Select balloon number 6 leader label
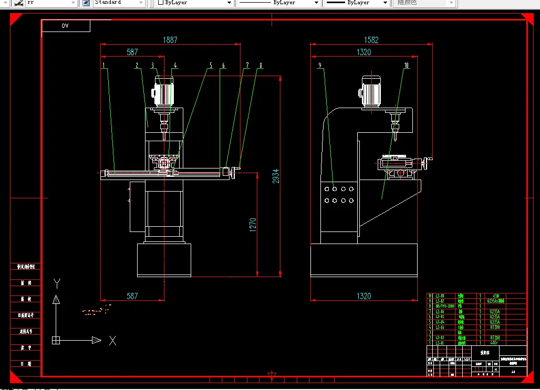The width and height of the screenshot is (540, 390). pyautogui.click(x=223, y=65)
